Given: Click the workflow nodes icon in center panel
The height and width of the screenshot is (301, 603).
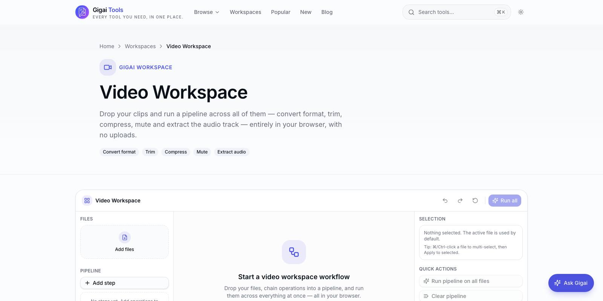Looking at the screenshot, I should pyautogui.click(x=294, y=252).
